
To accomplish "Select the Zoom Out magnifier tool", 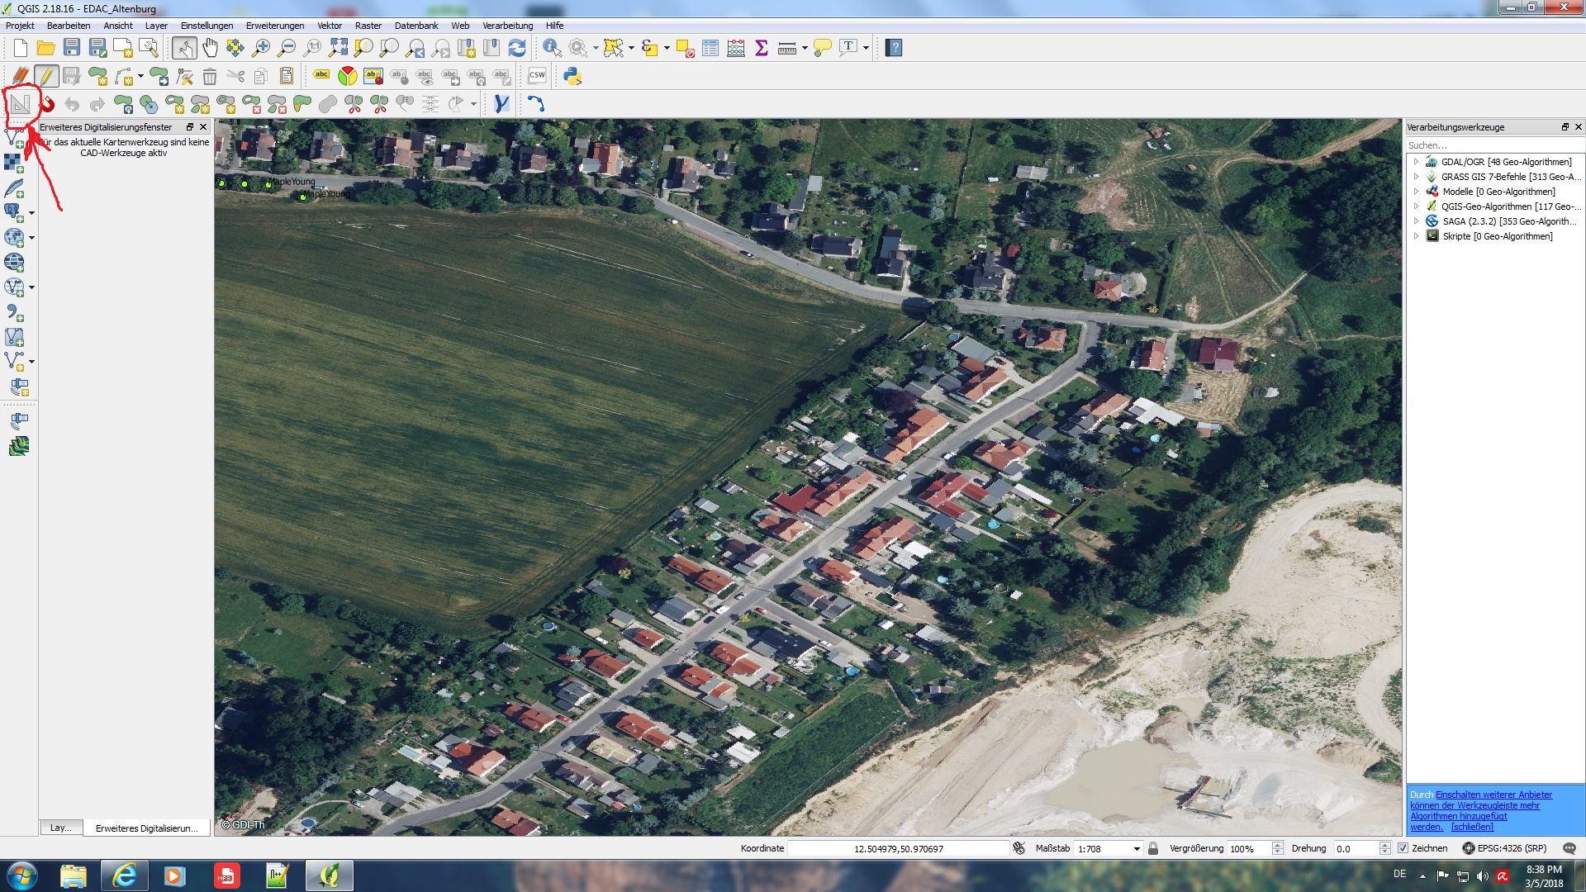I will (x=287, y=48).
